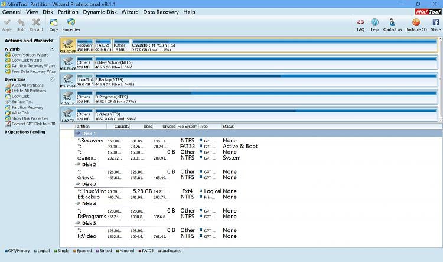This screenshot has height=262, width=443.
Task: Select D:Programs partition bar
Action: tap(266, 97)
